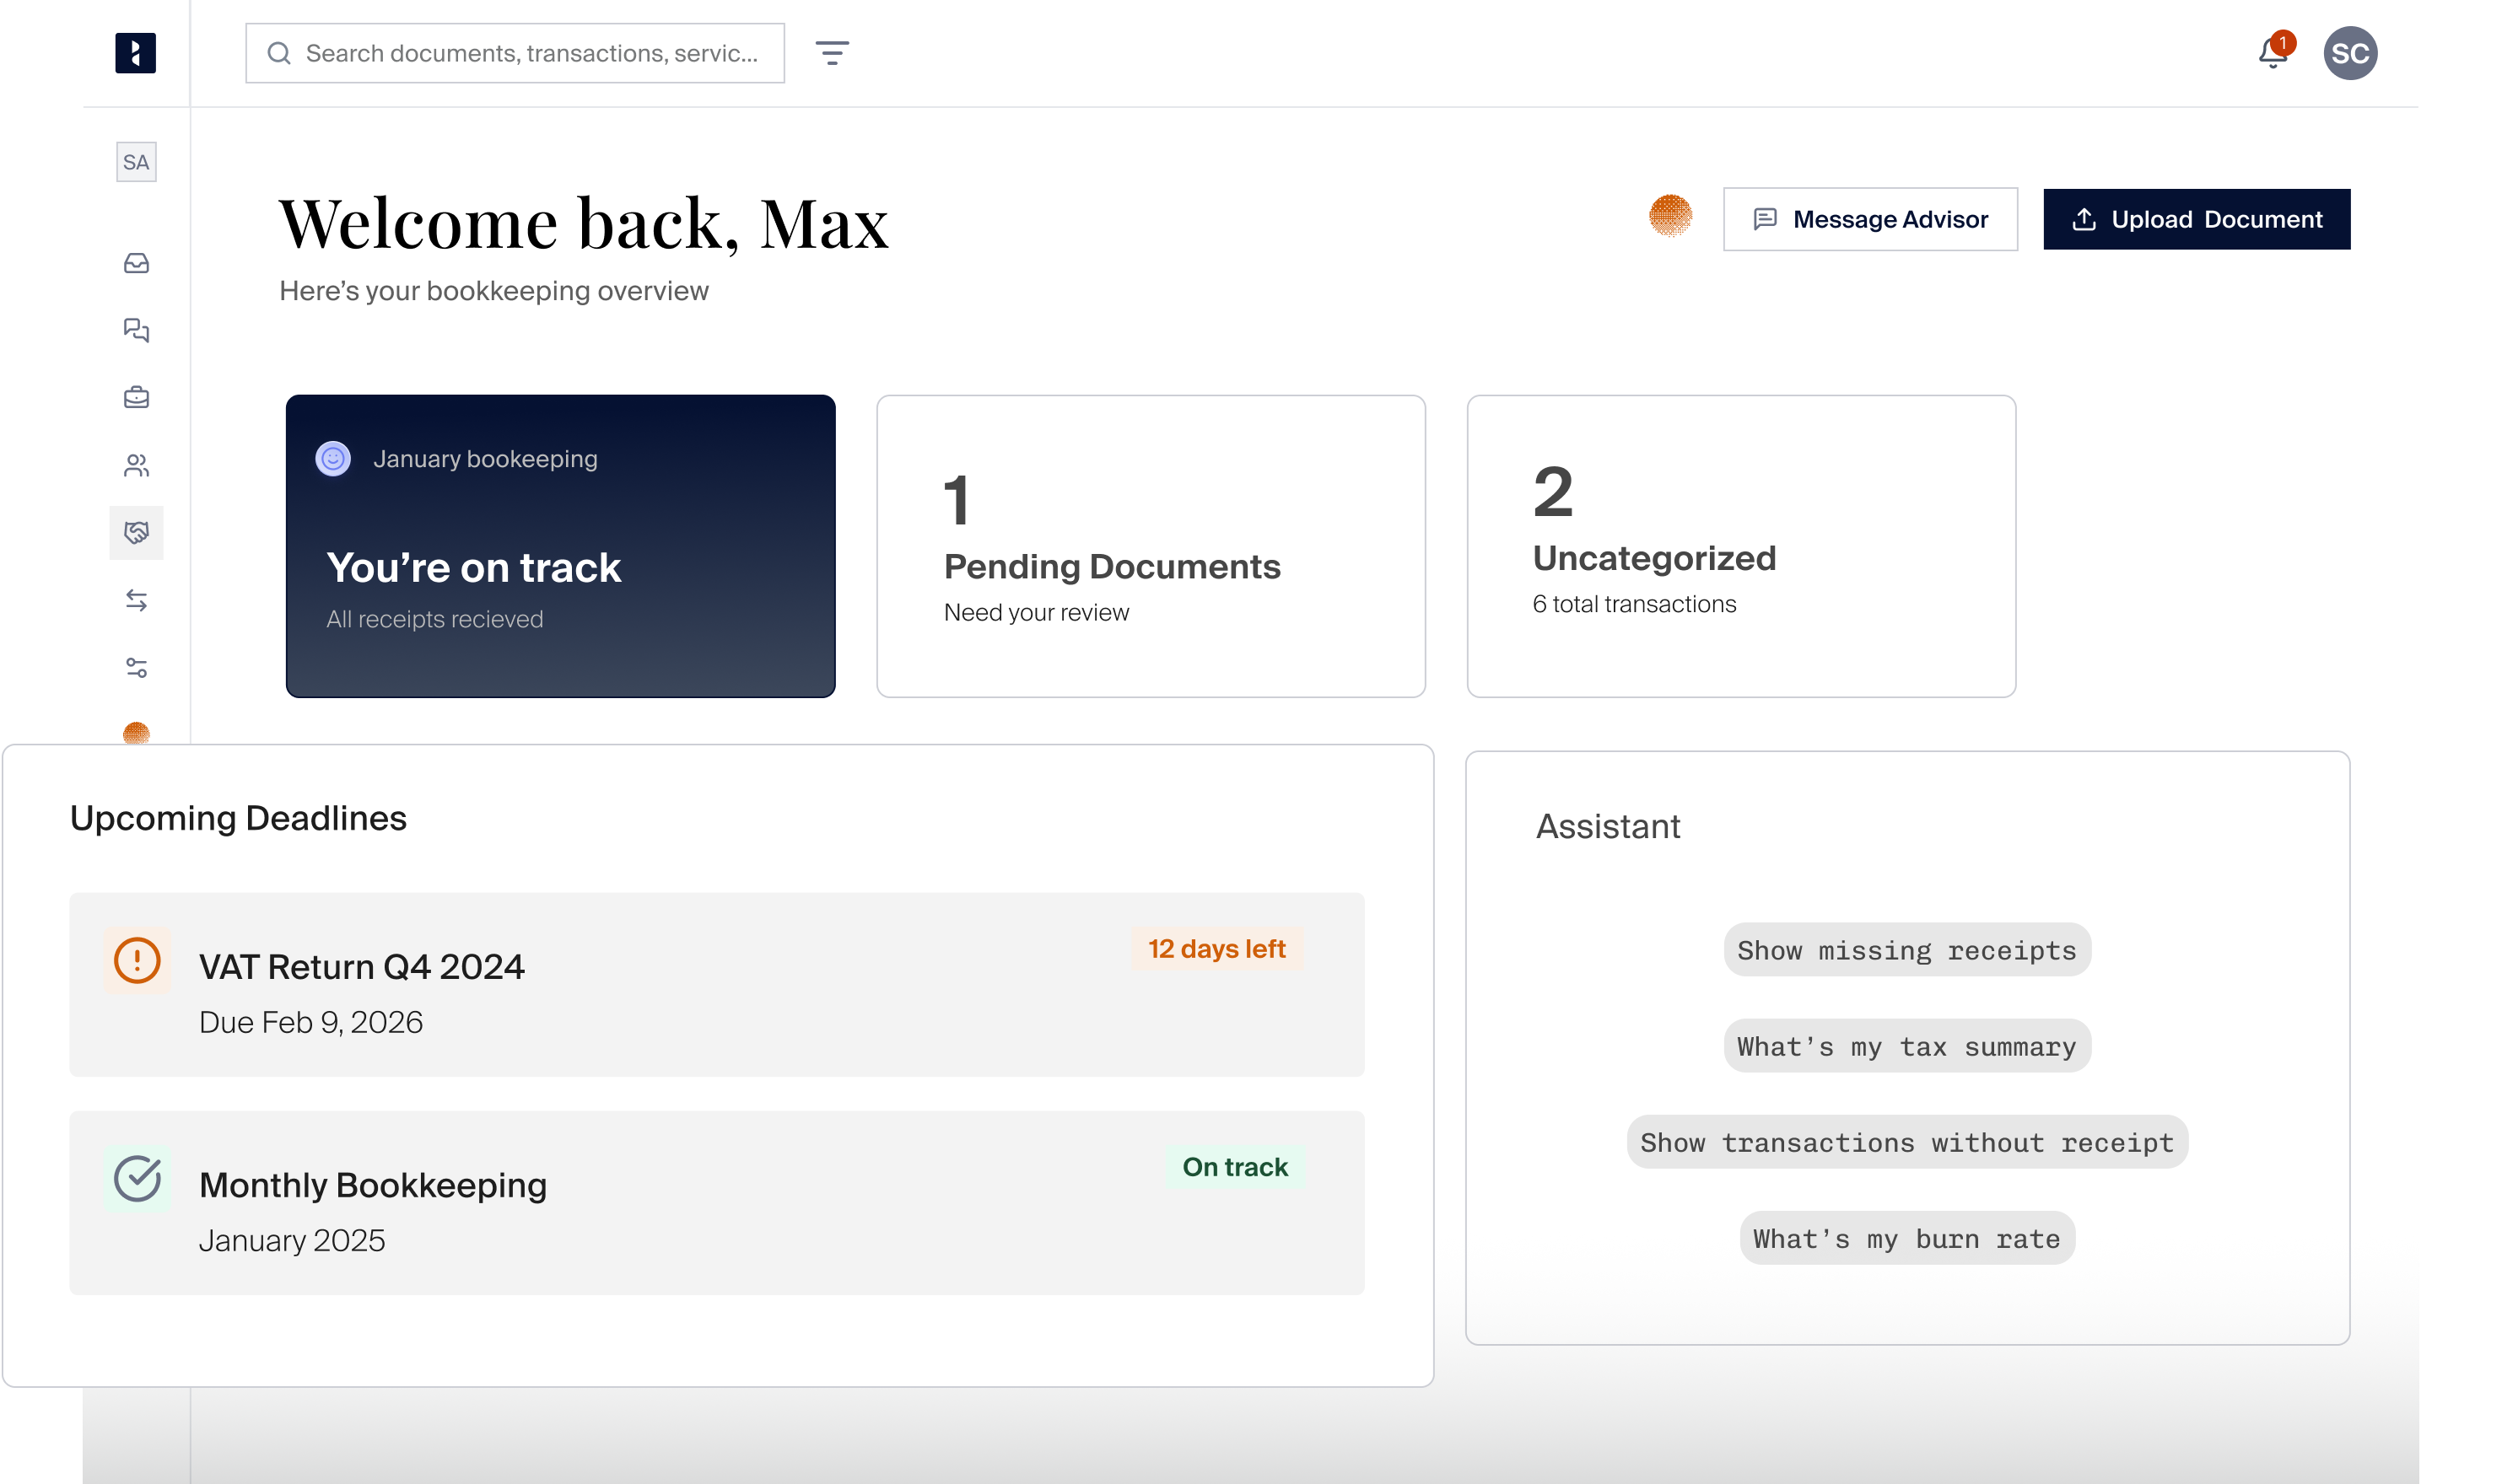The height and width of the screenshot is (1484, 2502).
Task: Click the app logo in the top-left corner
Action: click(x=137, y=53)
